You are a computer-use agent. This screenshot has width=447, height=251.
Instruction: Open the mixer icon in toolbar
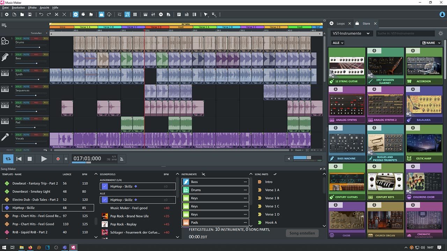pos(153,14)
